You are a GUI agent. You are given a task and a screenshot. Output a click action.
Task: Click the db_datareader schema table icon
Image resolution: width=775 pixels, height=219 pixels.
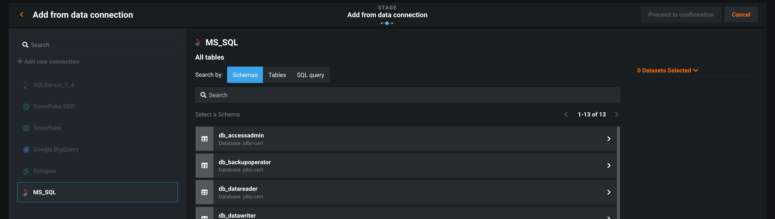(x=204, y=192)
